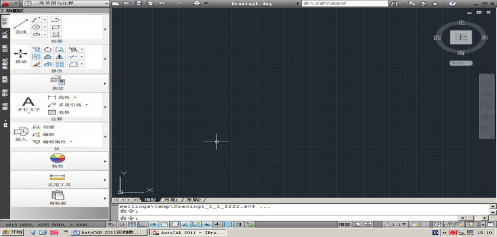Screen dimensions: 497x237
Task: Select the Mirror tool in Modify panel
Action: pyautogui.click(x=60, y=57)
